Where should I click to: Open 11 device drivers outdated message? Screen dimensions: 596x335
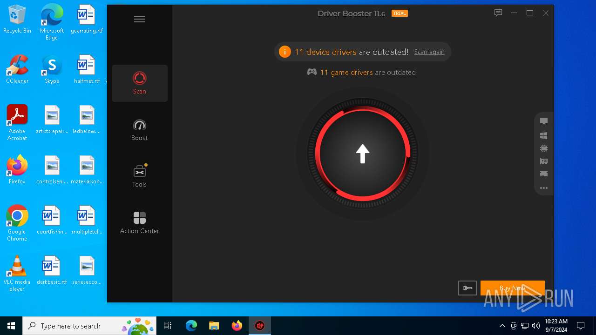point(352,52)
